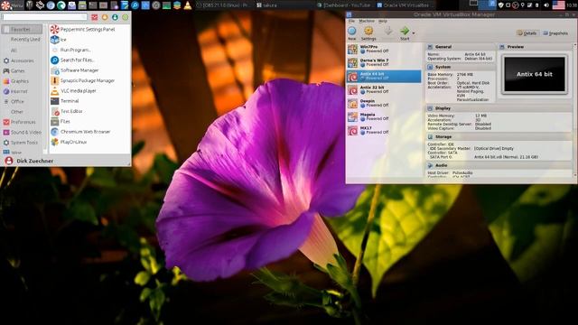Viewport: 578px width, 325px height.
Task: Click the Audio section header
Action: (x=499, y=165)
